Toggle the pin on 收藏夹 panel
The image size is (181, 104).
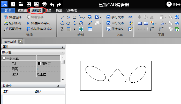62,86
